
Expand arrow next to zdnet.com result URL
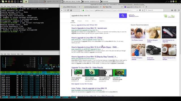coord(103,40)
